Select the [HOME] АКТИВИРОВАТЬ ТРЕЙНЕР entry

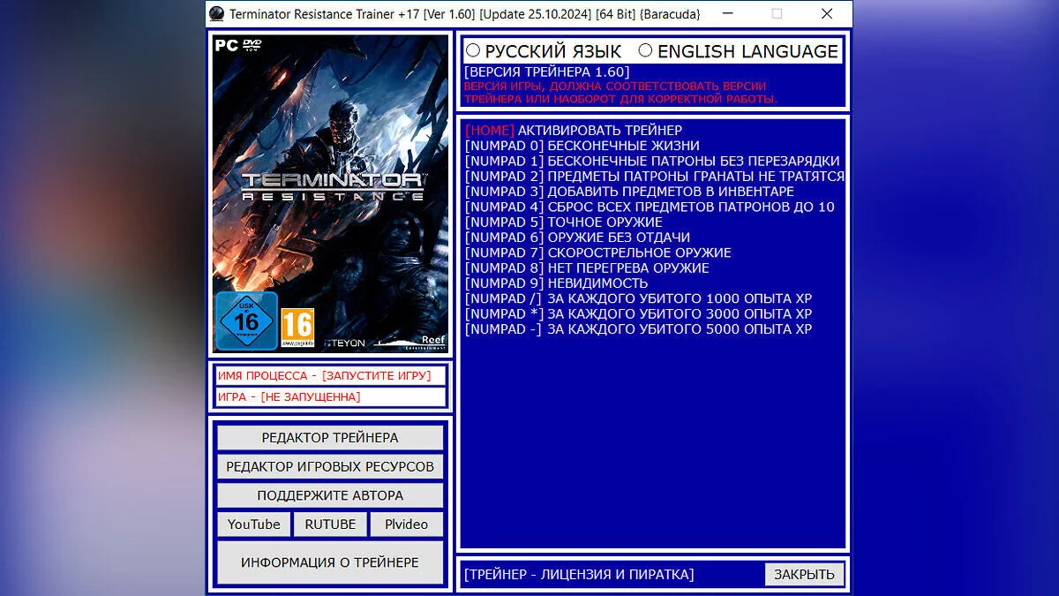pyautogui.click(x=572, y=130)
